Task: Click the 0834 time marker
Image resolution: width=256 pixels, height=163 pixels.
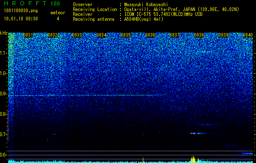Action: (101, 35)
